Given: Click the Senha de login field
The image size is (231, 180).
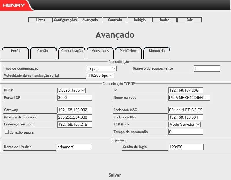Looking at the screenshot, I should point(186,147).
